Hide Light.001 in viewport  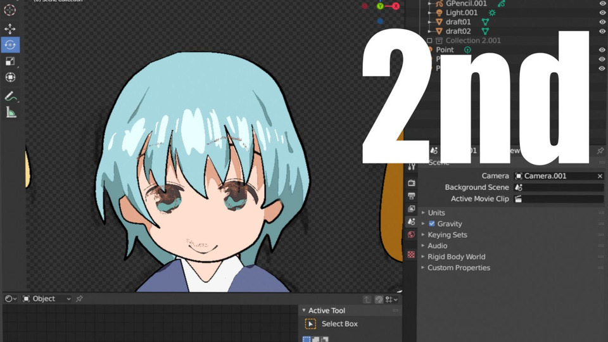click(602, 13)
